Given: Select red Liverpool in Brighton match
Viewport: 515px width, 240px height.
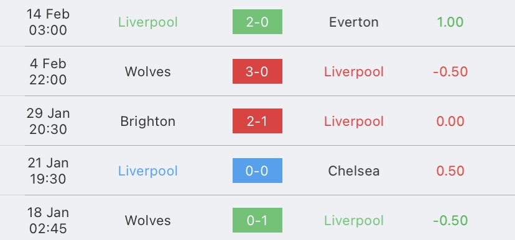Looking at the screenshot, I should 354,122.
